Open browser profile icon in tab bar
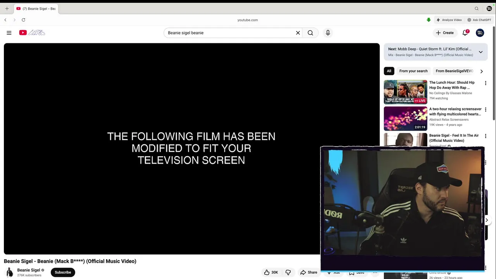 (489, 9)
